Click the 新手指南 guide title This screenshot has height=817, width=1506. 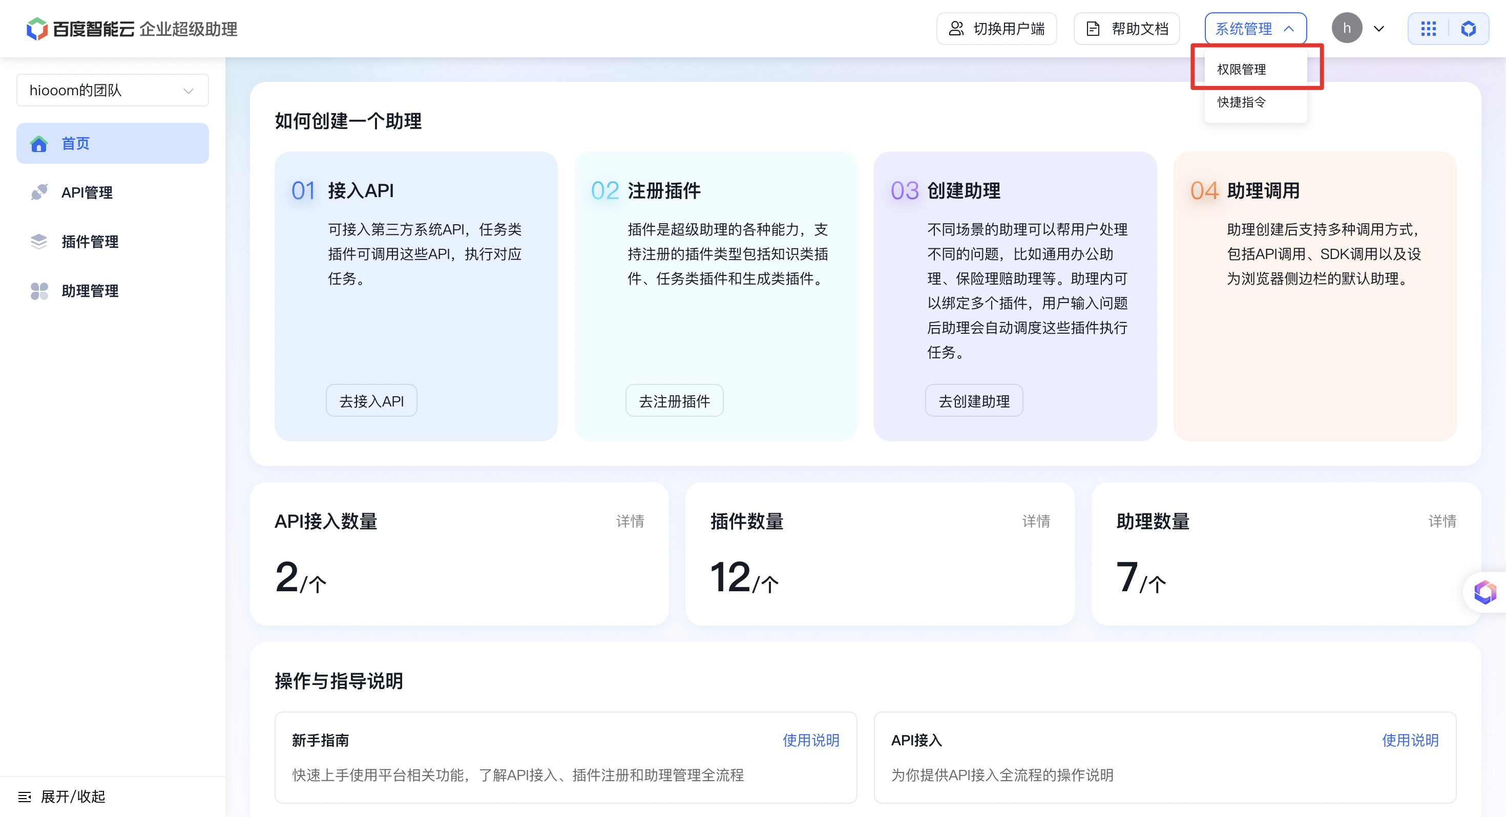click(320, 740)
